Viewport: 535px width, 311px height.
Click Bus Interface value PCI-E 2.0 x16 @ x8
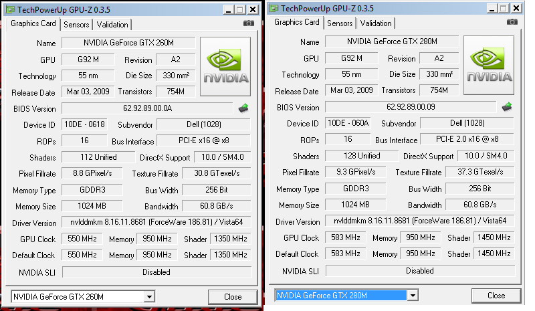coord(467,139)
